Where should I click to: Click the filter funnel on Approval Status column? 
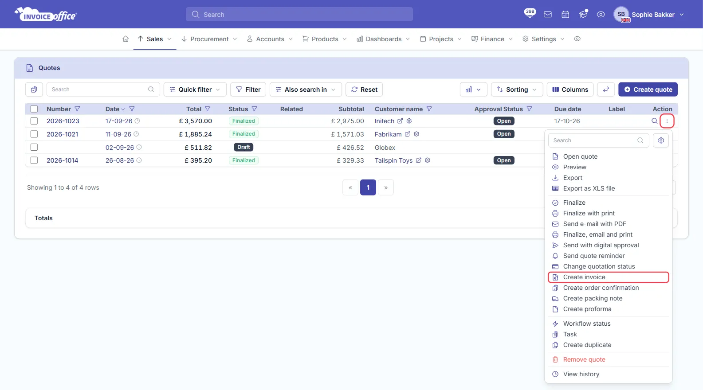coord(529,109)
